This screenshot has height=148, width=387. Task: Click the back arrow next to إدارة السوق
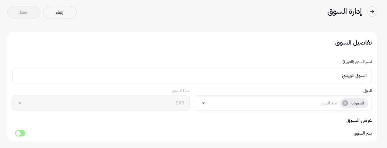[x=372, y=12]
